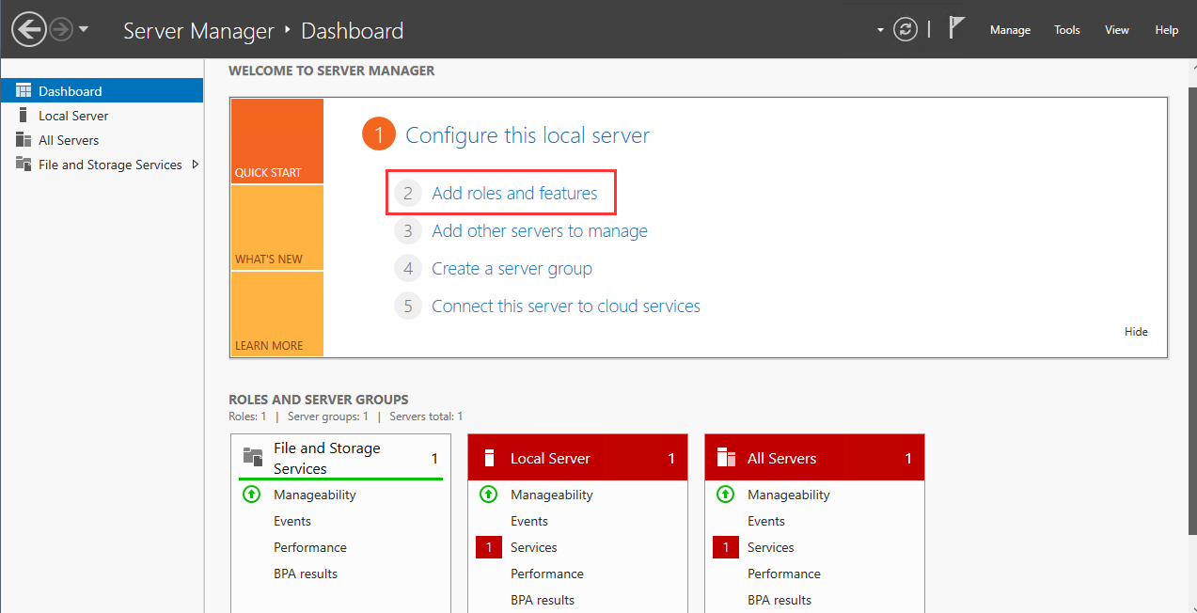Image resolution: width=1197 pixels, height=613 pixels.
Task: Click the forward navigation arrow
Action: (61, 29)
